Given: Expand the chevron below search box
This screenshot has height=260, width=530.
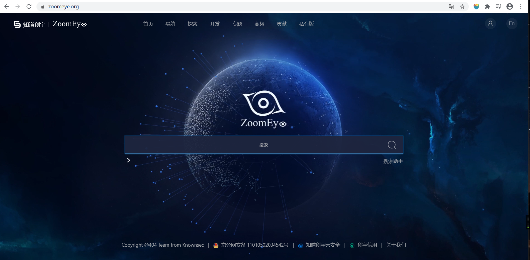Looking at the screenshot, I should pyautogui.click(x=129, y=160).
